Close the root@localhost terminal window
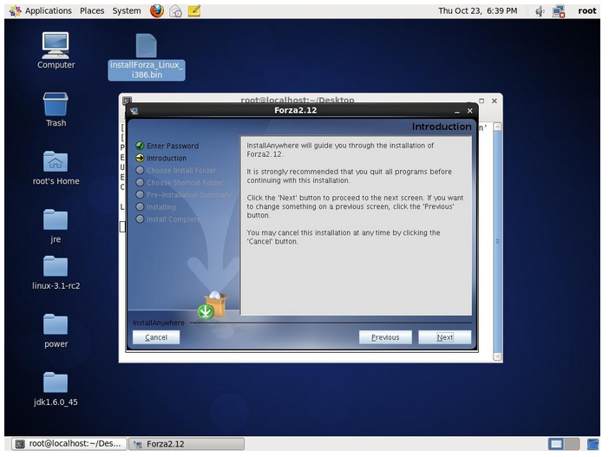Image resolution: width=609 pixels, height=457 pixels. tap(494, 101)
